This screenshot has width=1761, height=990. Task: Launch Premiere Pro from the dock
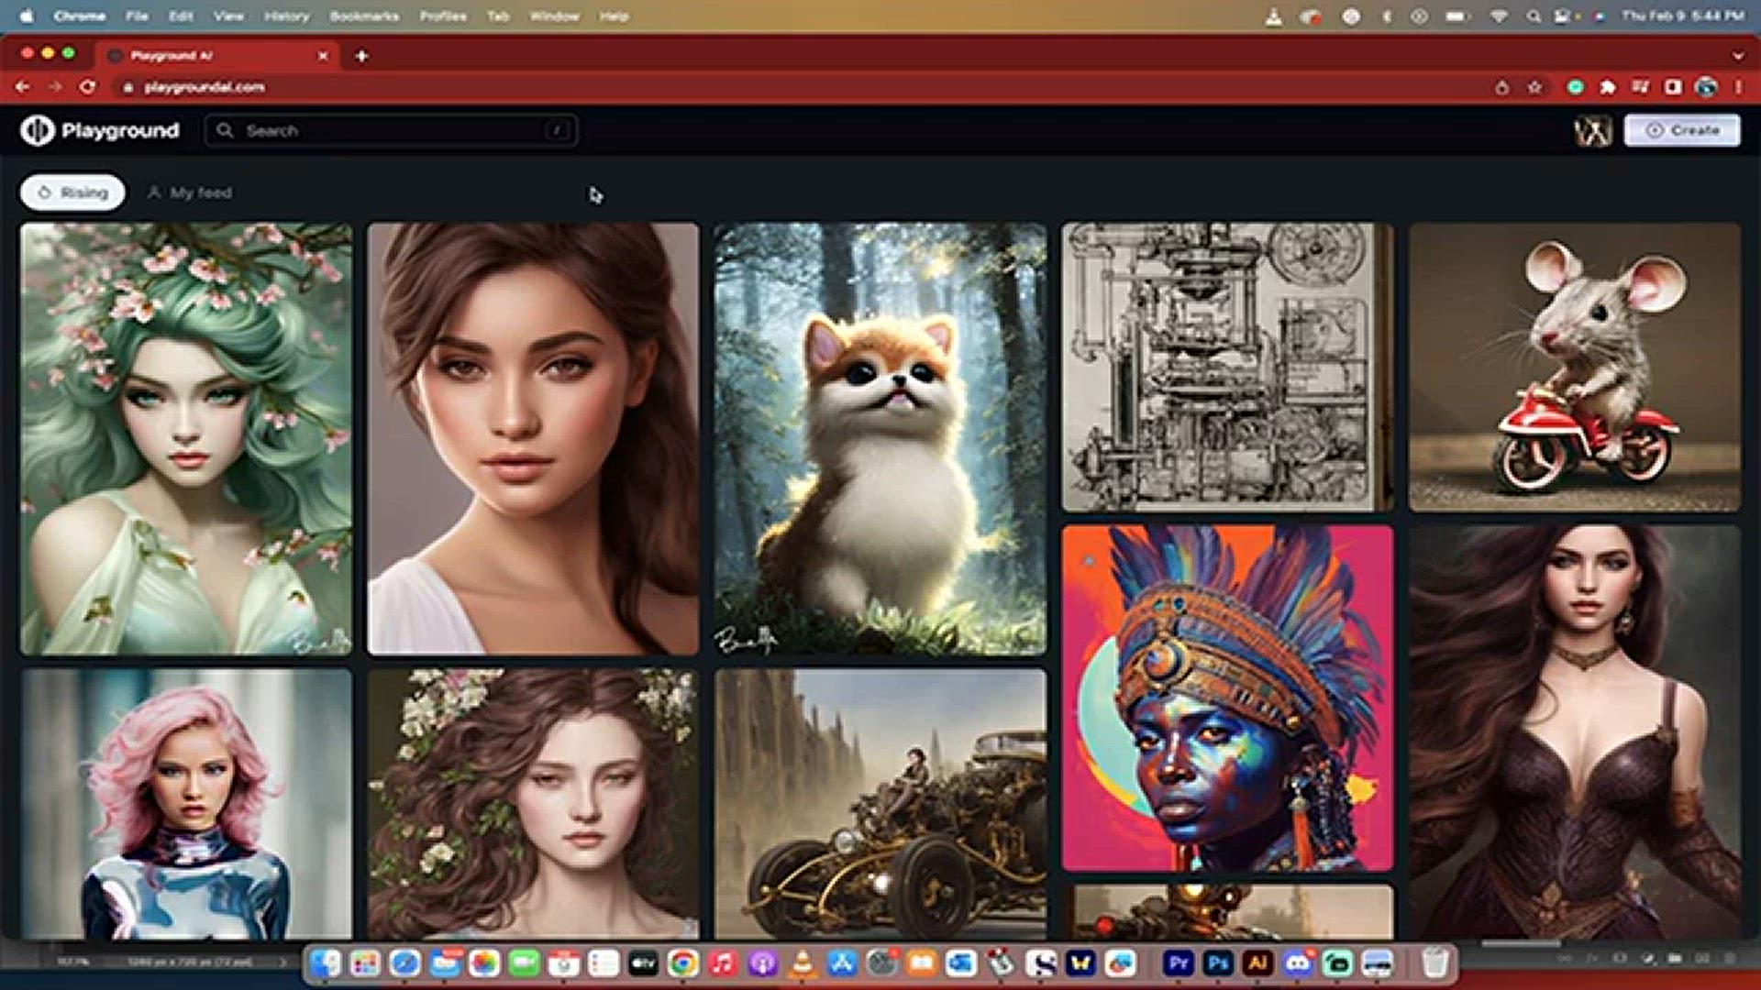pos(1179,962)
